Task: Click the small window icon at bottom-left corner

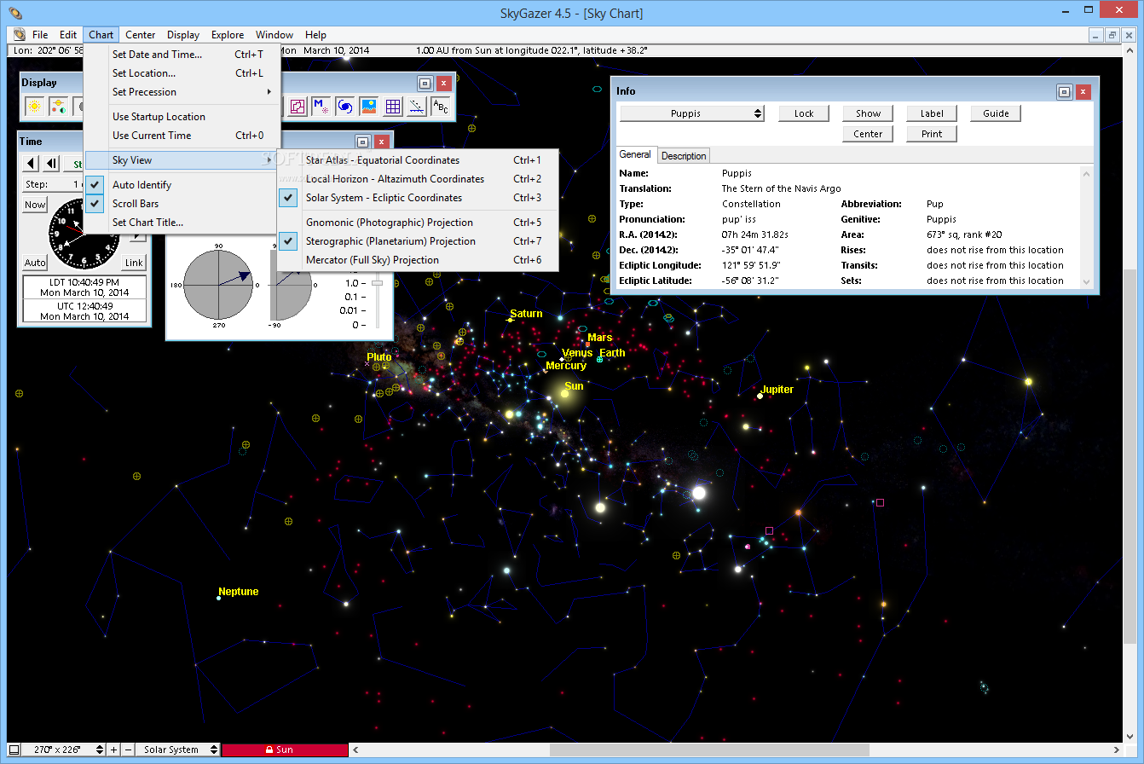Action: 14,750
